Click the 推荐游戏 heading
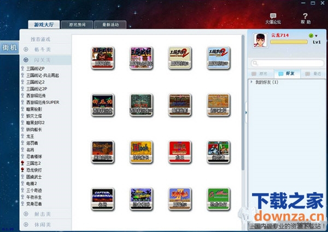 point(40,39)
